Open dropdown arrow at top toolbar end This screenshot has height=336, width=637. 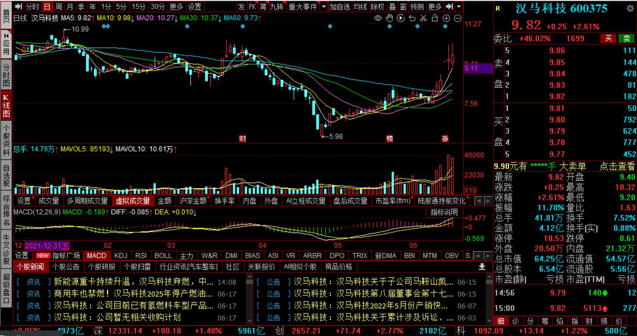point(459,7)
